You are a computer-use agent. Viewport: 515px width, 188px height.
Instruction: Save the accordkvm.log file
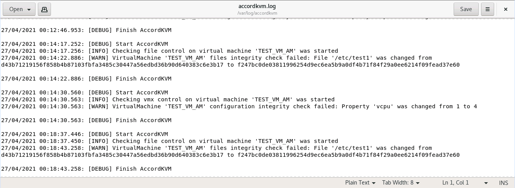click(466, 9)
